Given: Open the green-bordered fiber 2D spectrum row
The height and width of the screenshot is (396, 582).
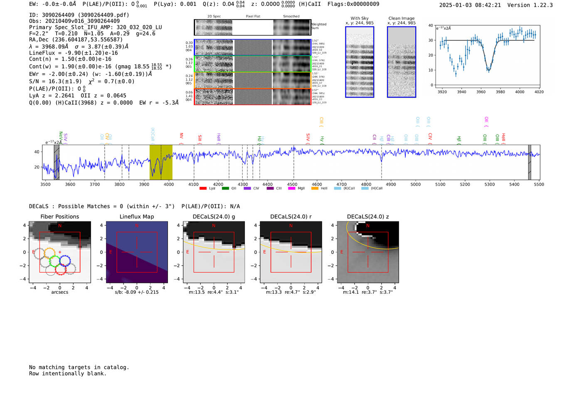Looking at the screenshot, I should click(252, 64).
